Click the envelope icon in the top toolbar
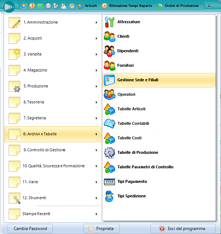Viewport: 221px width, 234px height. pyautogui.click(x=48, y=6)
